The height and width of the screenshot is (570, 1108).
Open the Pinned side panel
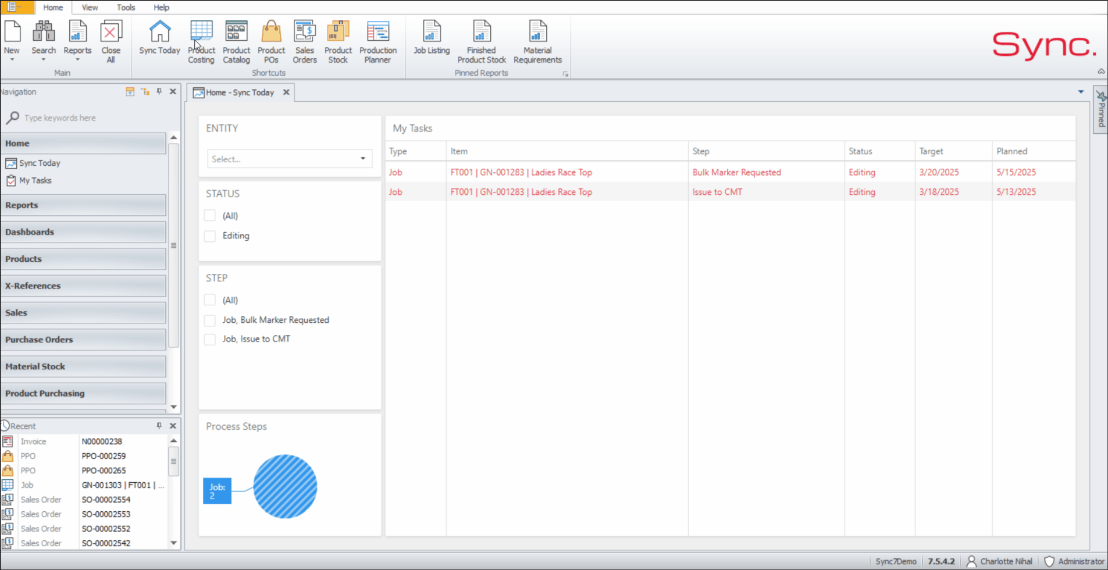(x=1101, y=110)
